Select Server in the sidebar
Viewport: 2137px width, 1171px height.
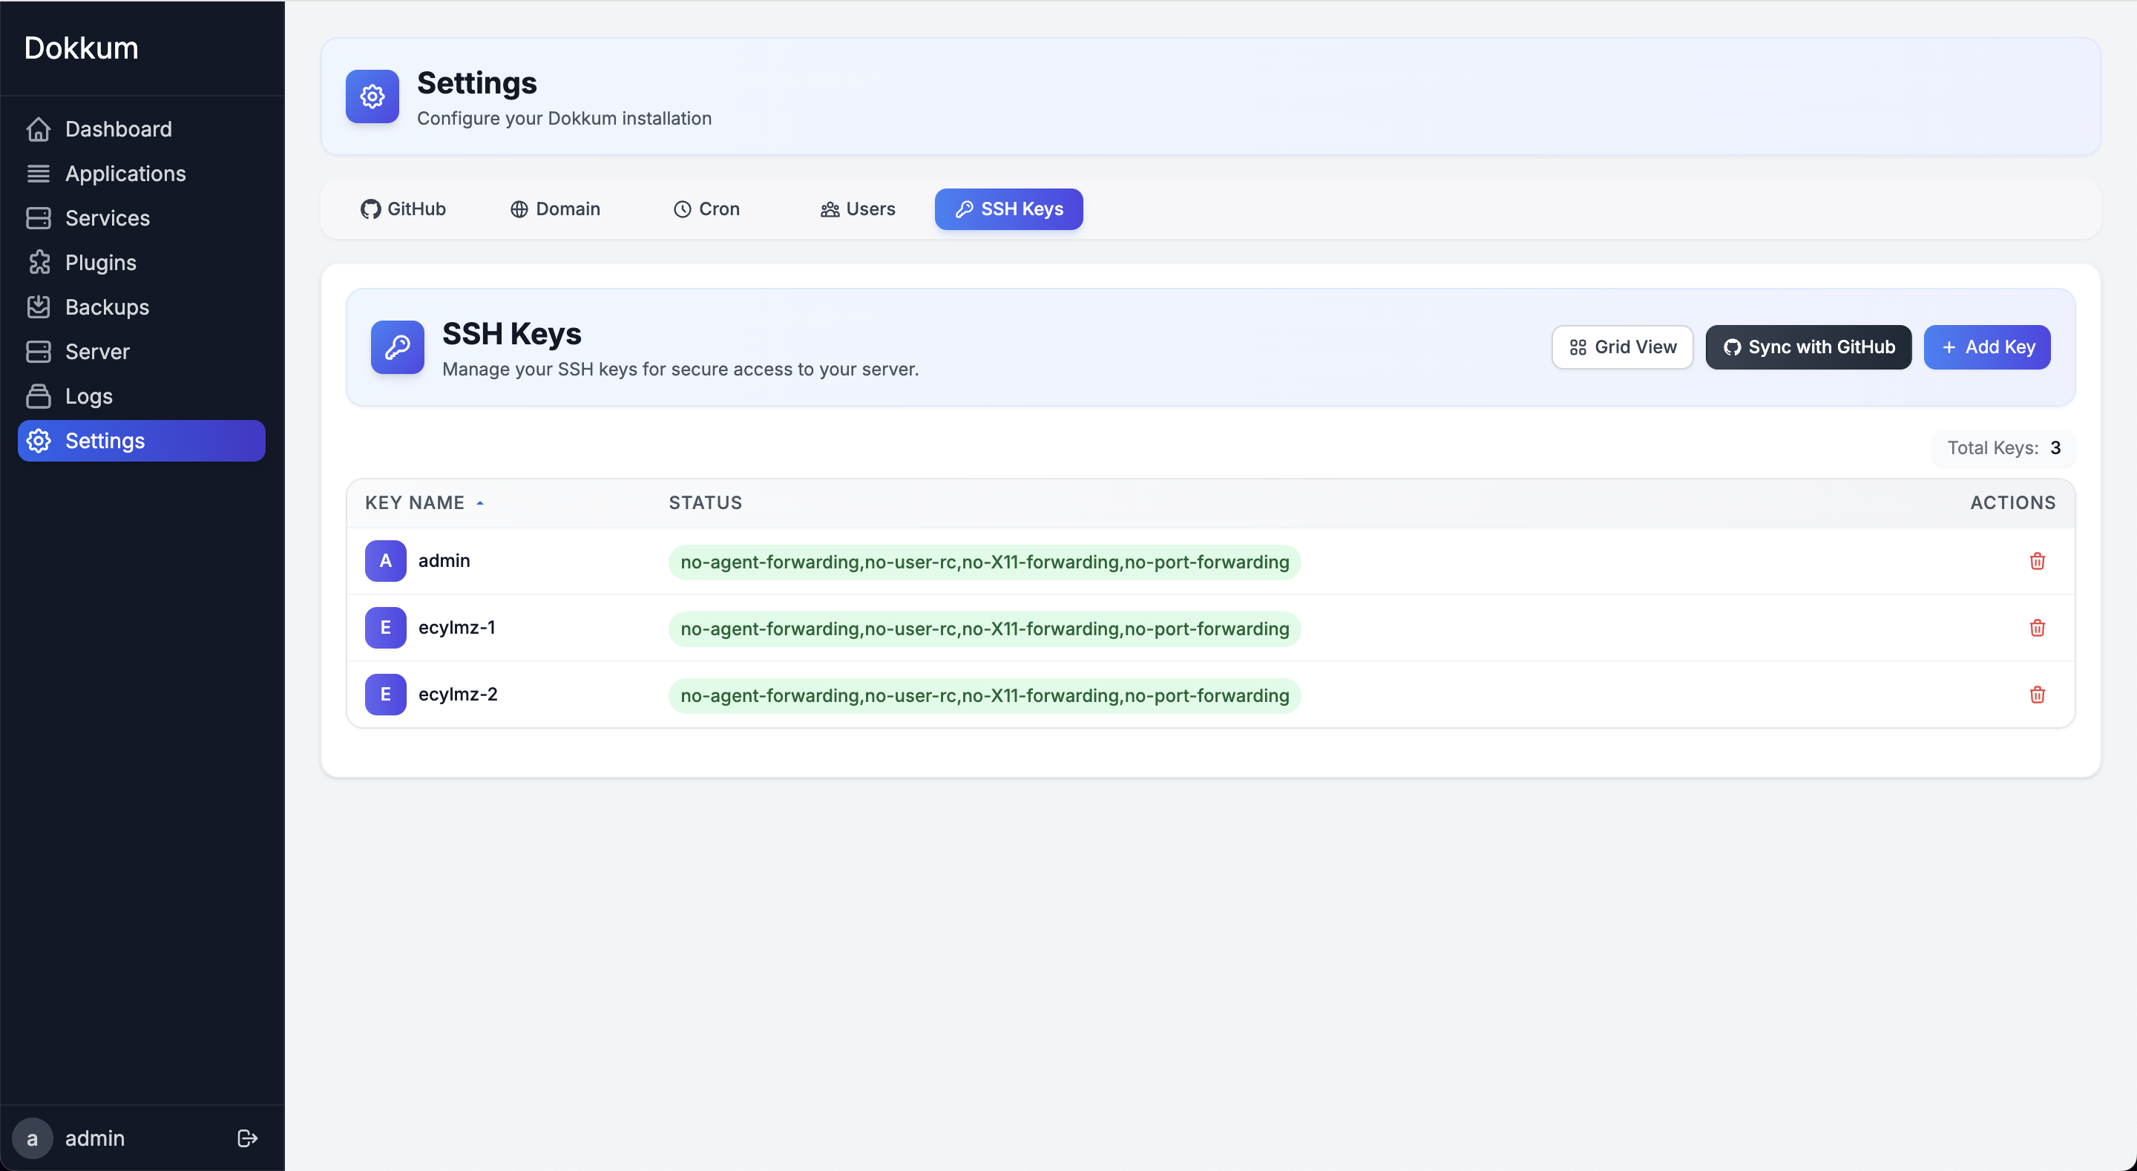97,351
